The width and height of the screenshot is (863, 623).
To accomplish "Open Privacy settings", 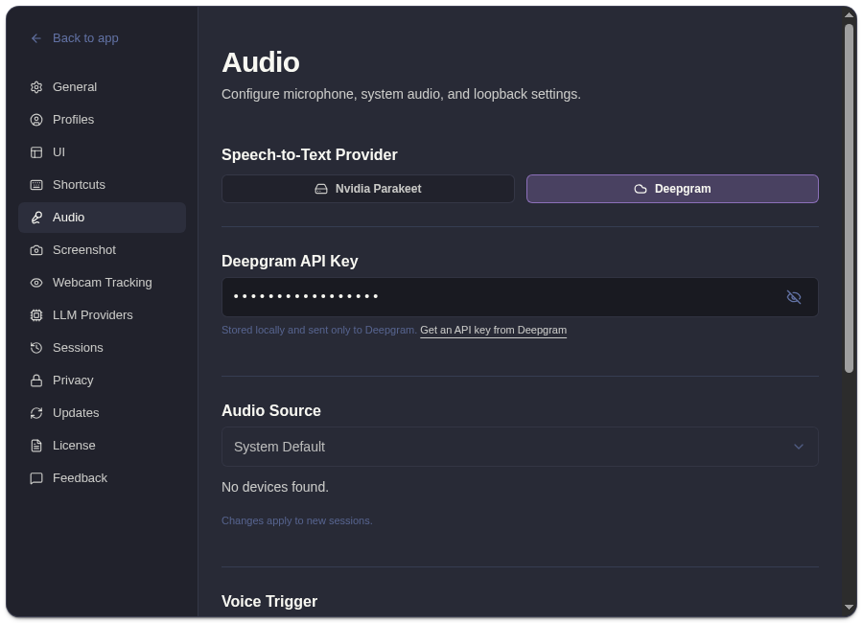I will pyautogui.click(x=102, y=381).
